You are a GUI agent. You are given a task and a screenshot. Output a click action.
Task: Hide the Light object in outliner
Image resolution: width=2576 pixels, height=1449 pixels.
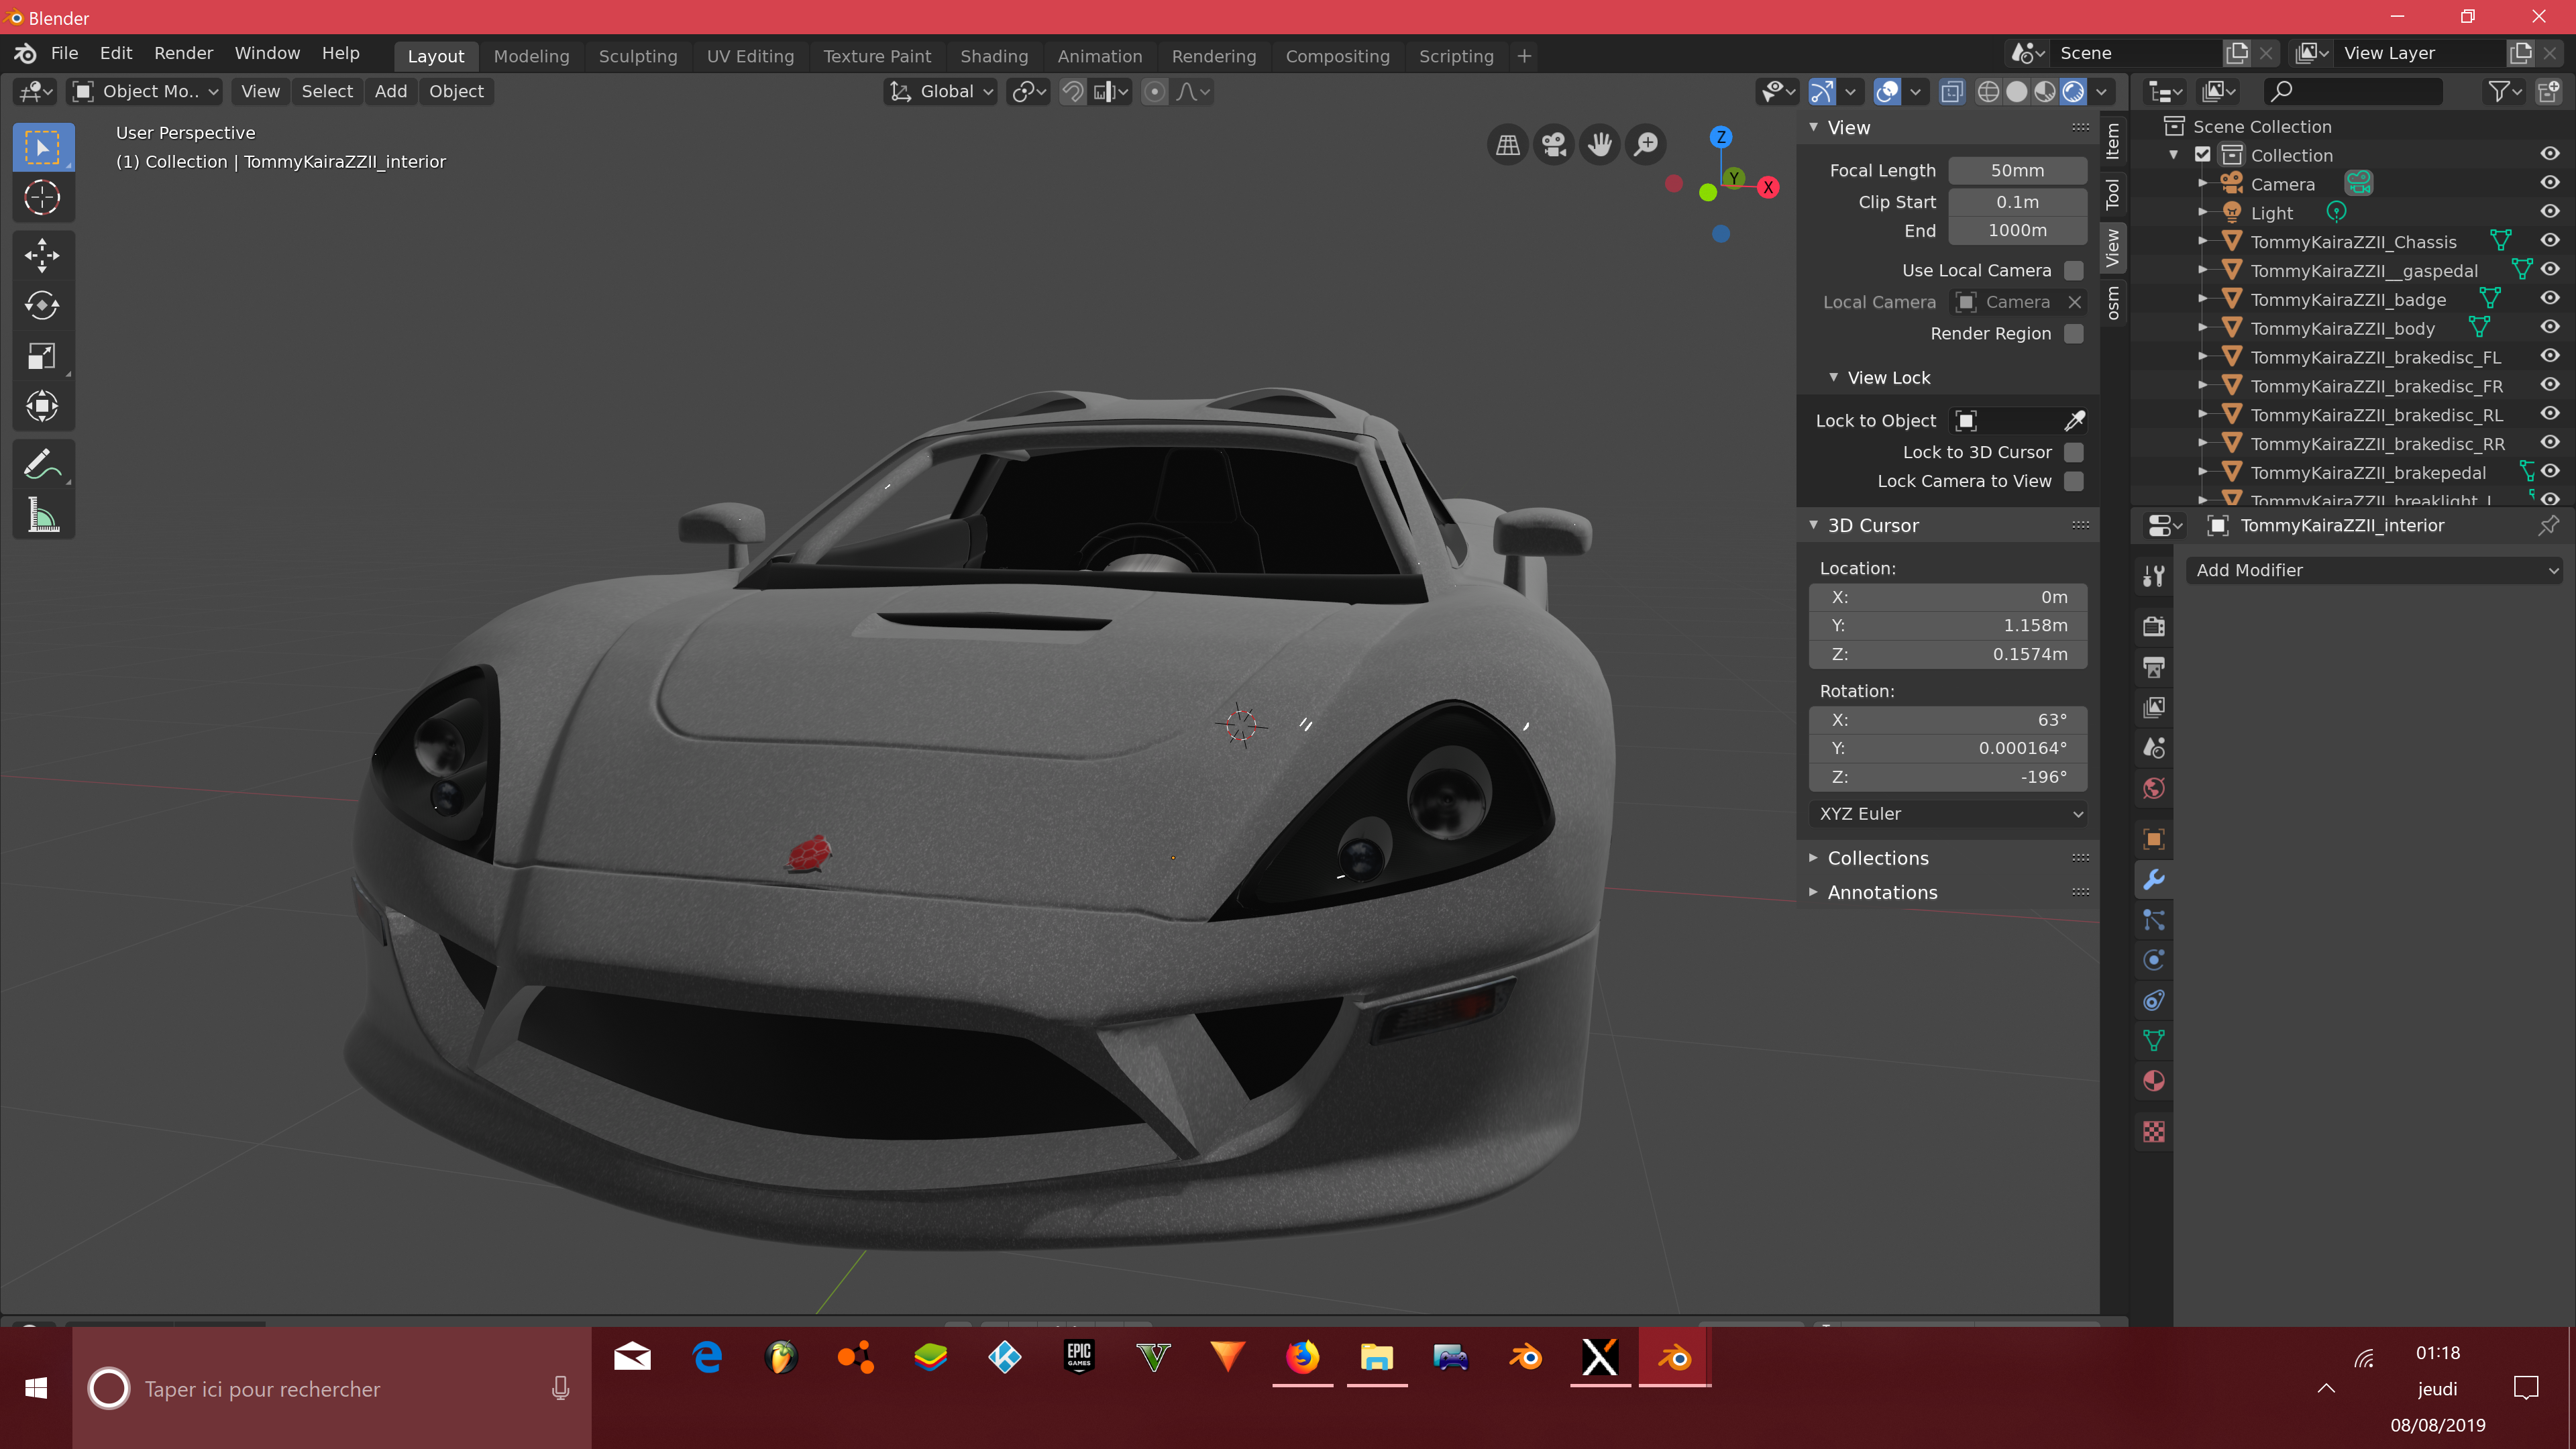pos(2550,212)
